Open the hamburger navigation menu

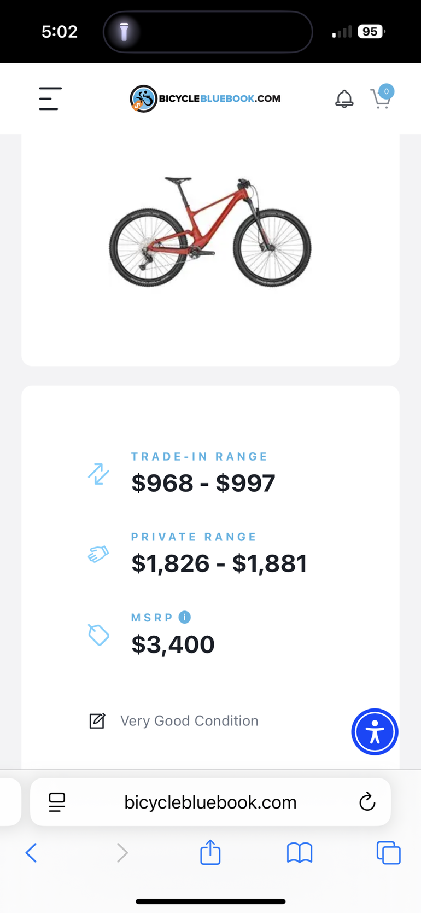pyautogui.click(x=50, y=98)
